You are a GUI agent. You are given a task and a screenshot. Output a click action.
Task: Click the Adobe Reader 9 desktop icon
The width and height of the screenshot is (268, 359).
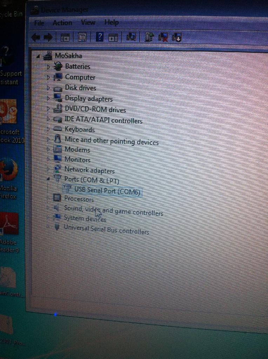pyautogui.click(x=9, y=223)
